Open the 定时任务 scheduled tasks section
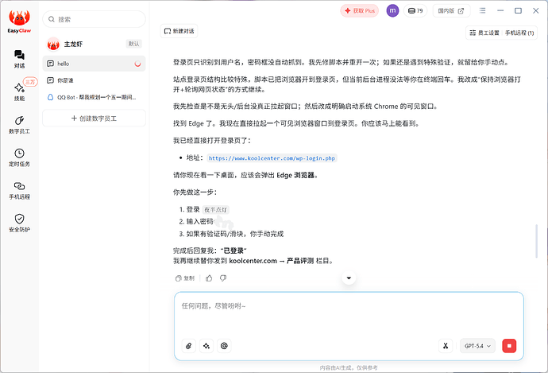The height and width of the screenshot is (373, 548). point(19,157)
